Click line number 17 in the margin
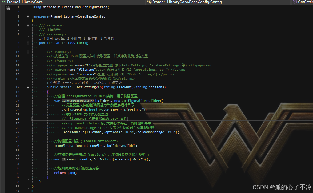 click(x=18, y=87)
